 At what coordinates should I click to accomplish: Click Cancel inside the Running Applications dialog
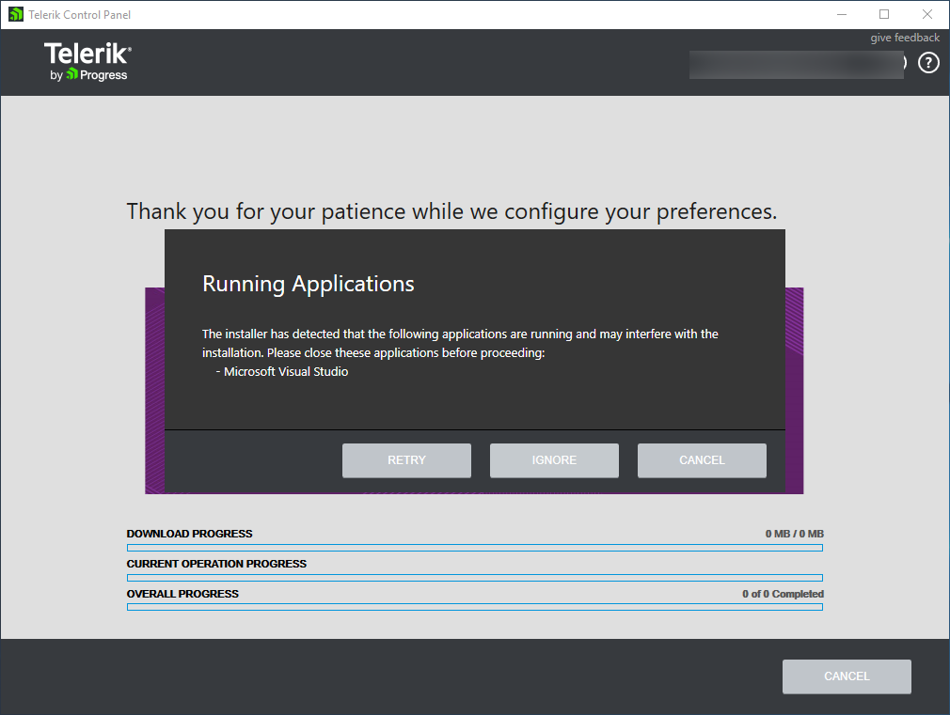tap(702, 460)
